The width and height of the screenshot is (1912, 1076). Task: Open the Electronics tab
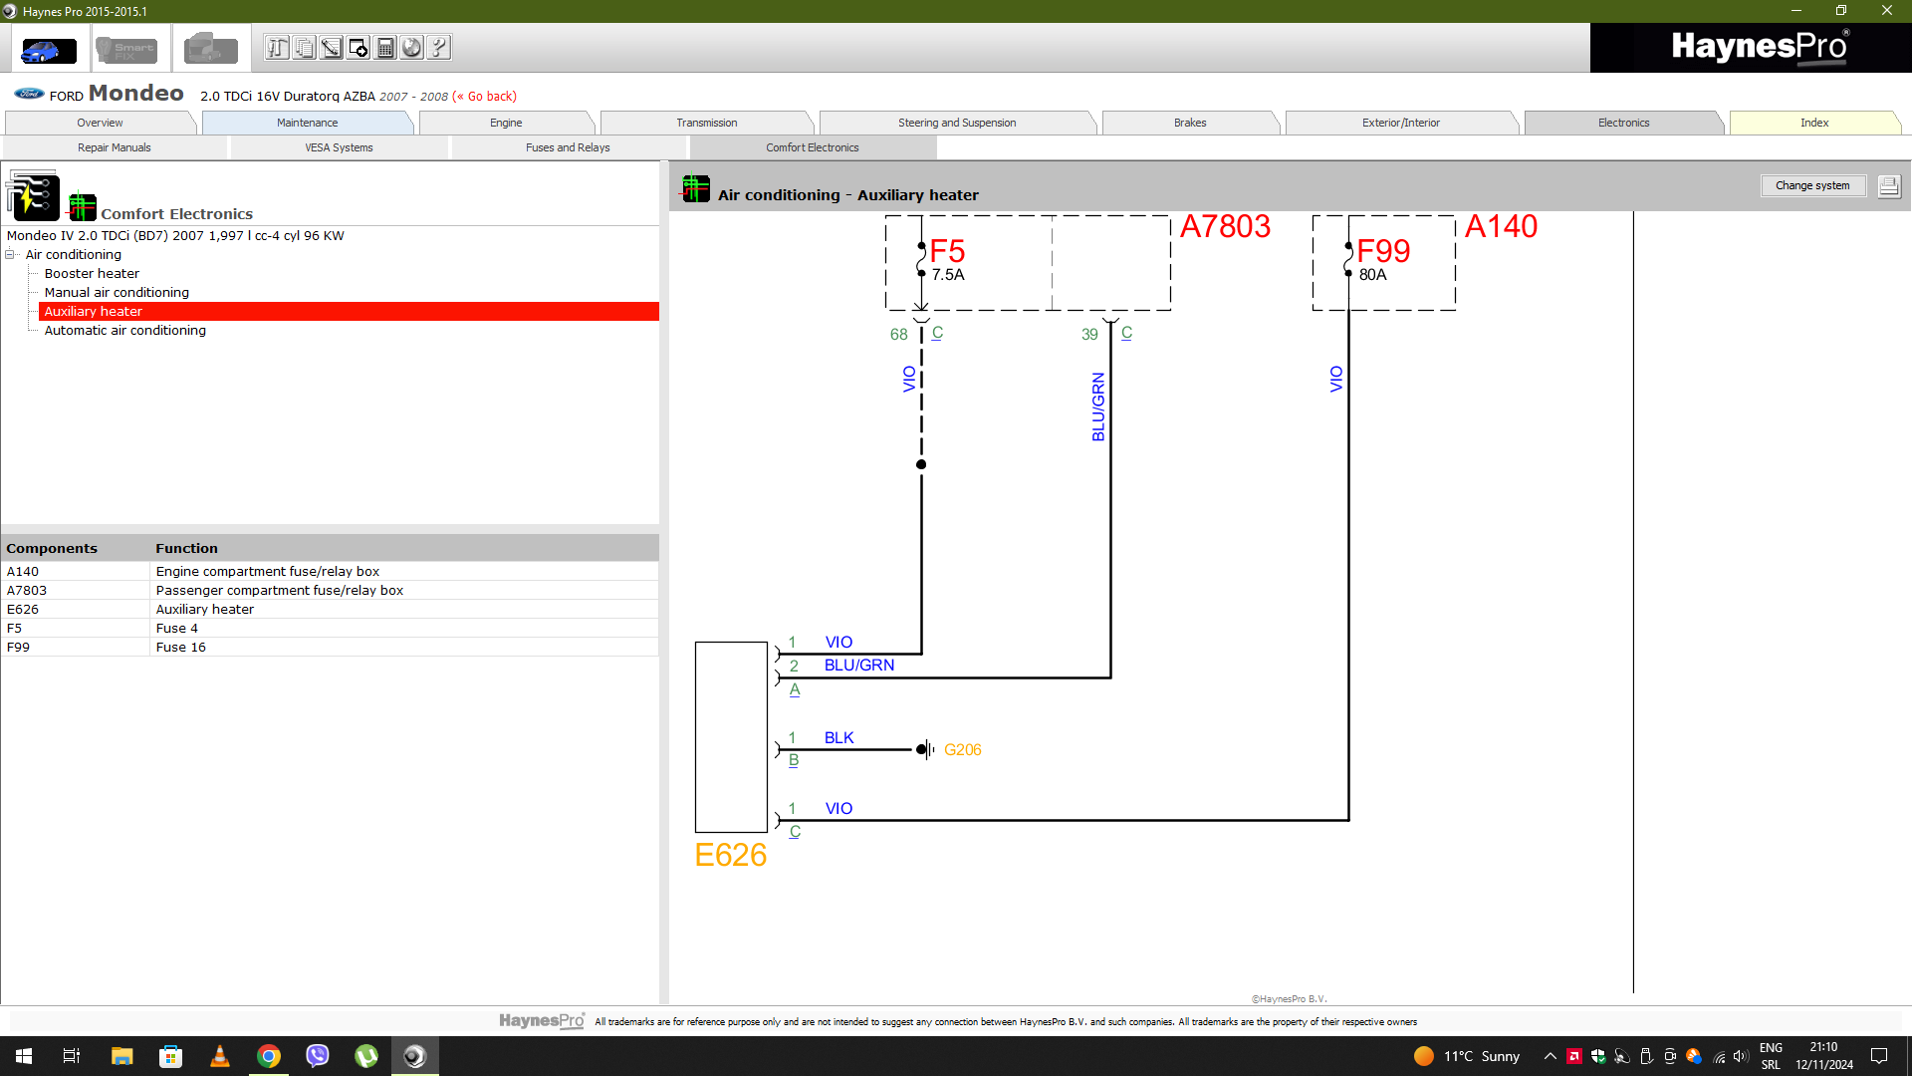(1624, 123)
